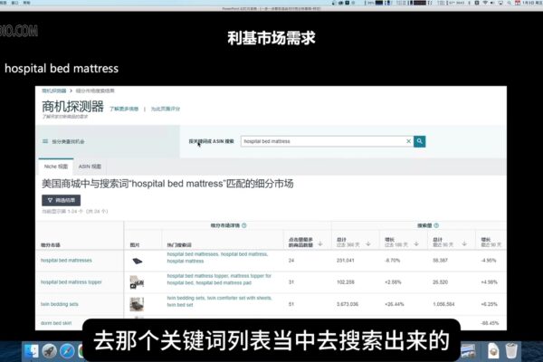
Task: Click the 细分类查找机会 browse label
Action: [68, 142]
